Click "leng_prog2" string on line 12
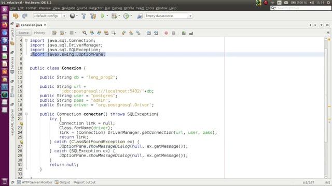 (x=101, y=78)
